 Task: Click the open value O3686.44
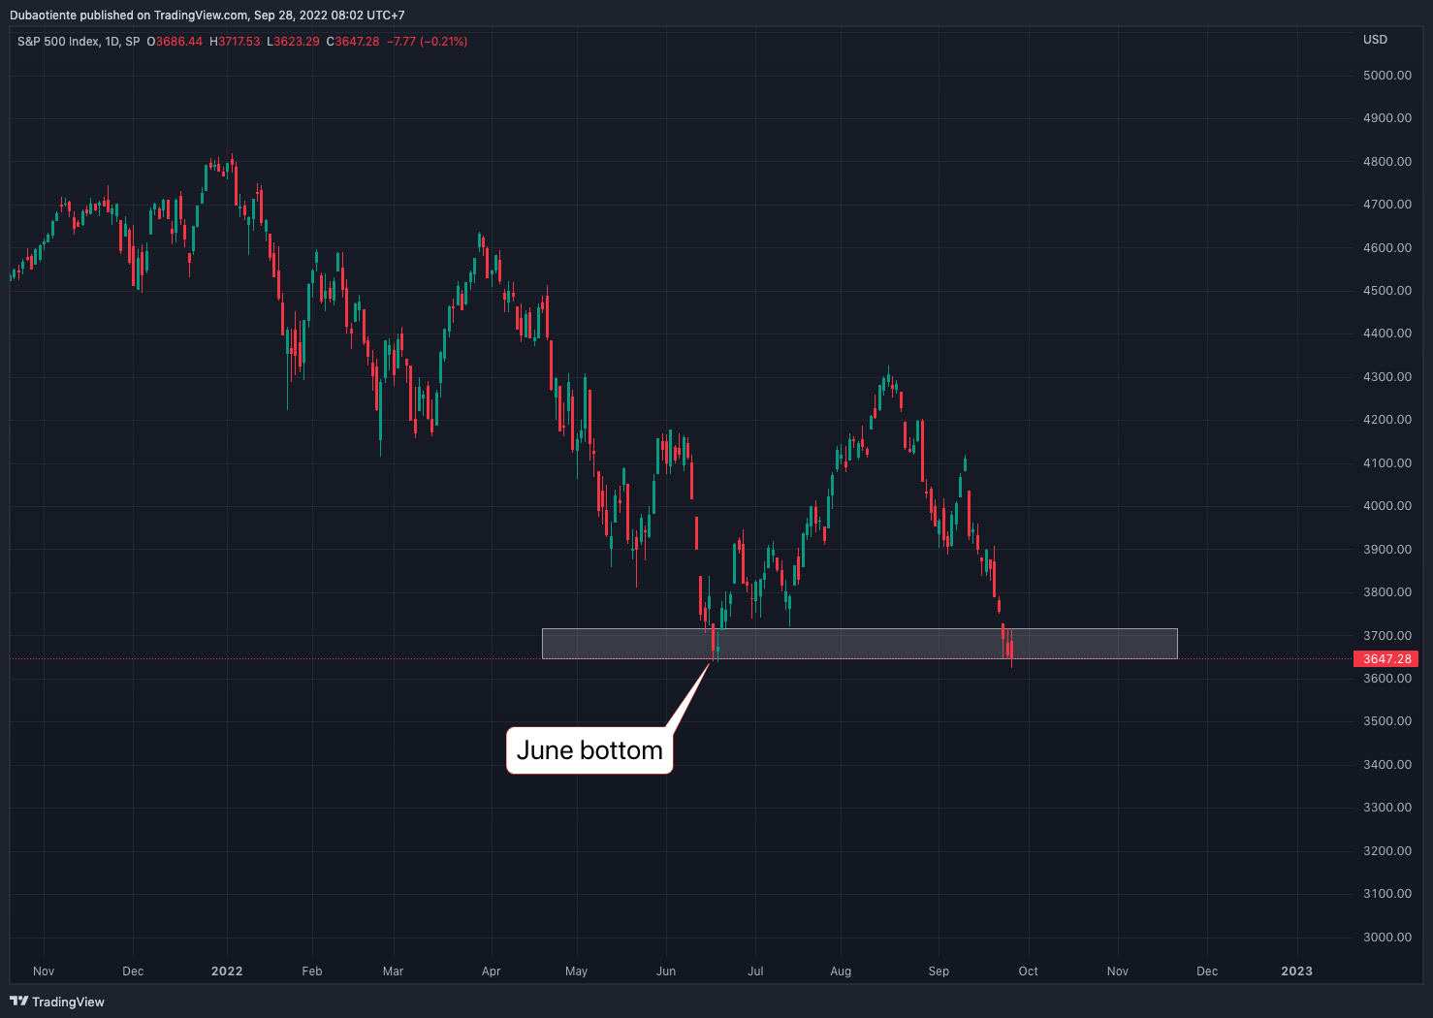pyautogui.click(x=175, y=42)
